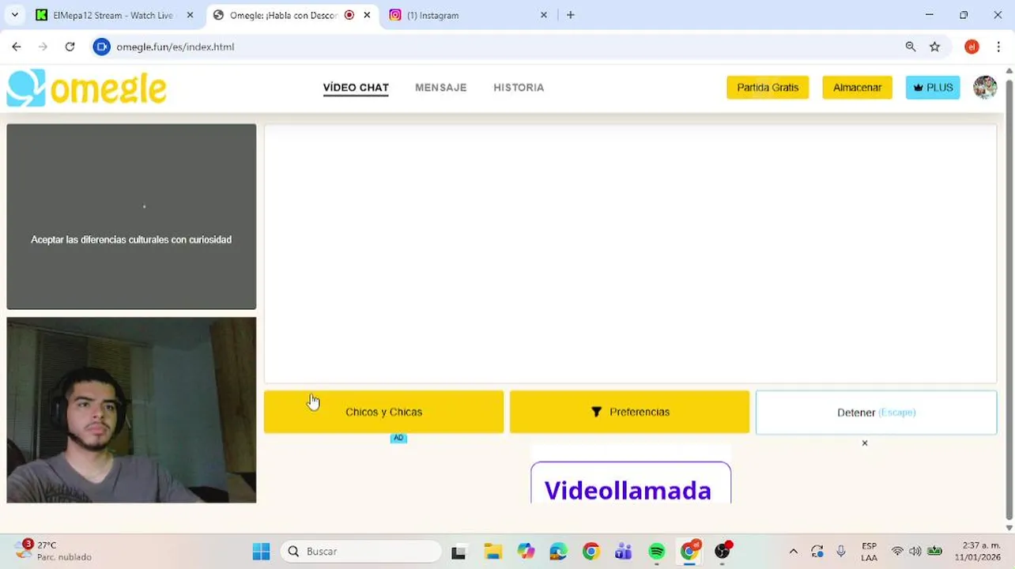Open Wi-Fi network settings
Image resolution: width=1015 pixels, height=569 pixels.
tap(897, 552)
